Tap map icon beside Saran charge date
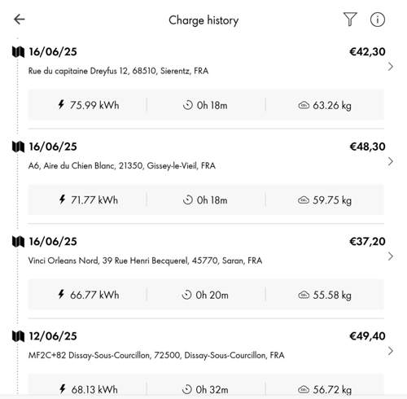407x399 pixels. (18, 241)
